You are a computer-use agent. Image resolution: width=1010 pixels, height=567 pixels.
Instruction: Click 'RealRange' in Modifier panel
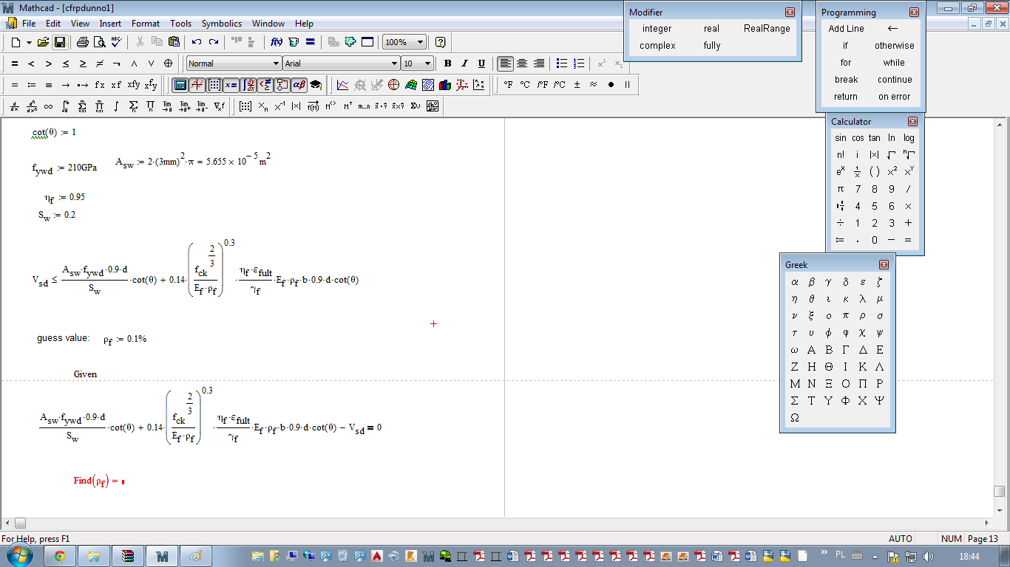point(767,29)
